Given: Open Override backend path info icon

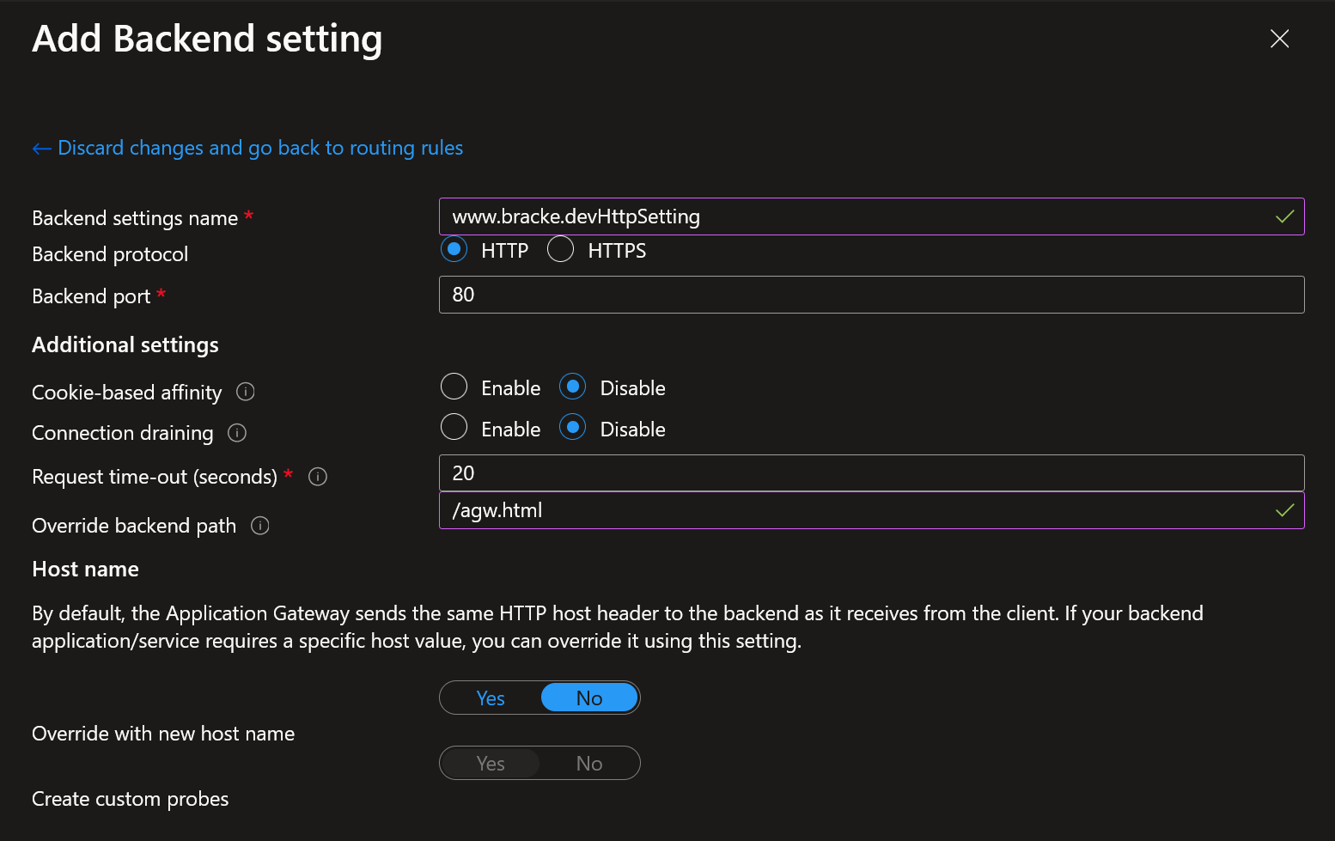Looking at the screenshot, I should pyautogui.click(x=260, y=526).
